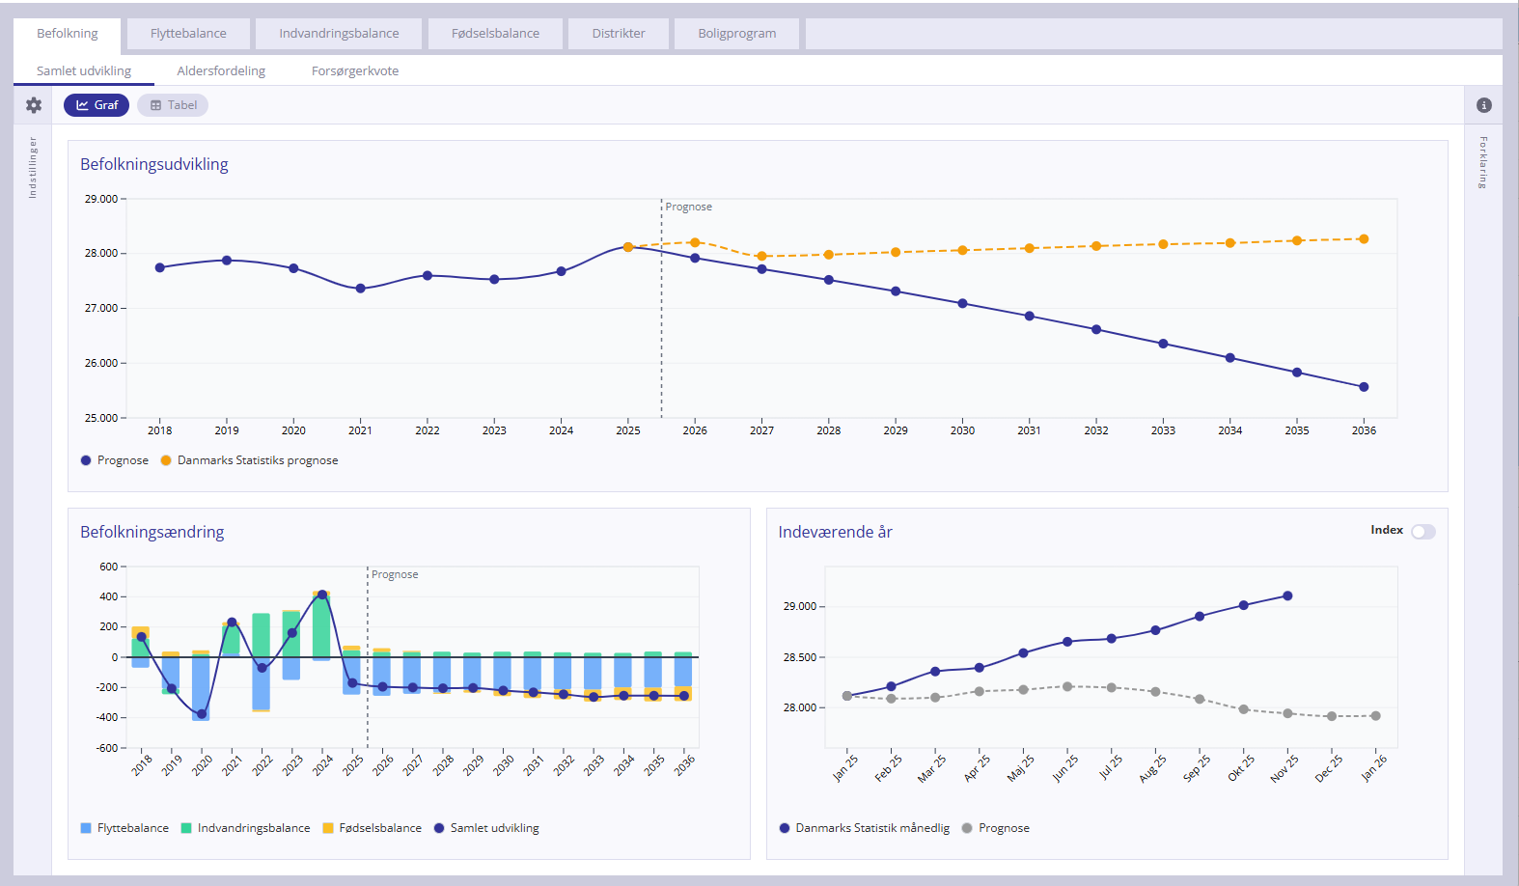Toggle Fødselsbalance yellow legend swatch
Screen dimensions: 1519x886
[328, 828]
